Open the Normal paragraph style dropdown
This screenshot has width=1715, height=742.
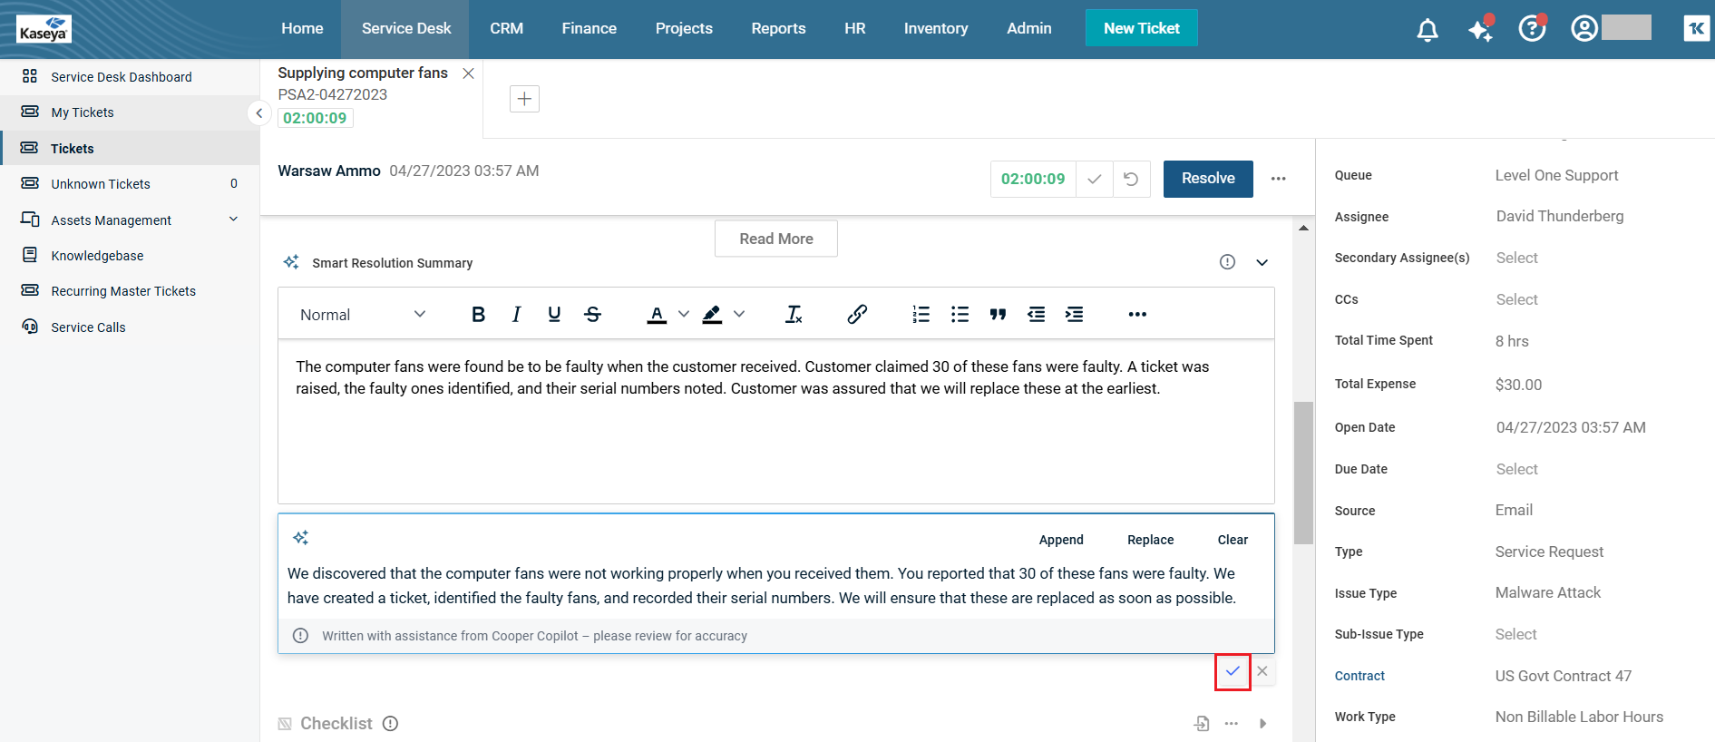point(363,315)
